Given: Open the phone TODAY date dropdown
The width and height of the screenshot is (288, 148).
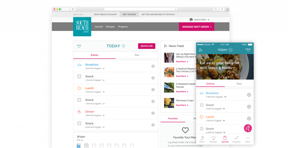Looking at the screenshot, I should point(230,50).
